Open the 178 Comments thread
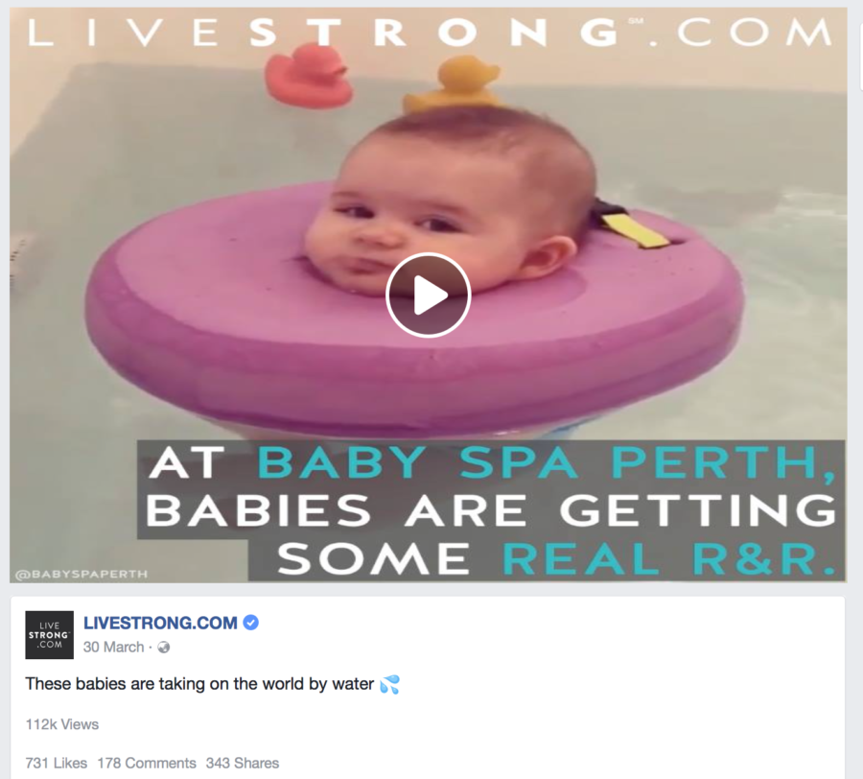Viewport: 863px width, 779px height. point(147,763)
